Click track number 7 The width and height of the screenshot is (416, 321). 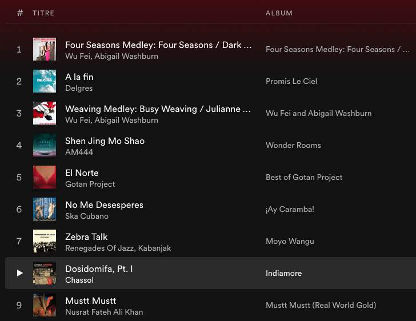[19, 241]
